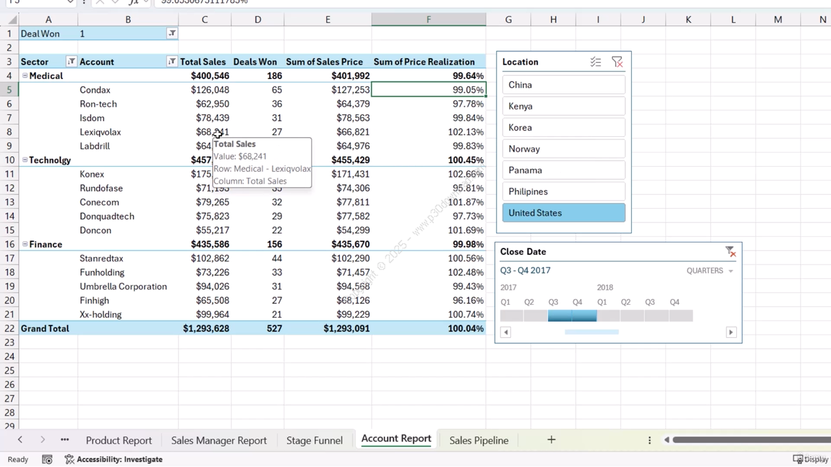Open macro recording icon in status bar
The image size is (831, 467).
pos(47,459)
